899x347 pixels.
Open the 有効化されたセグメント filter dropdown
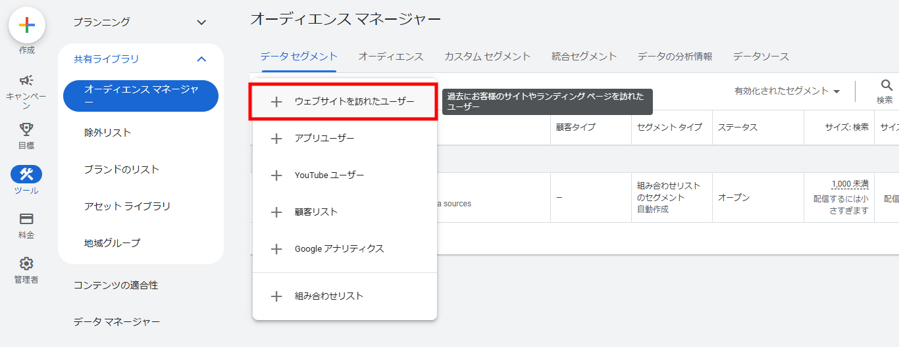point(787,91)
